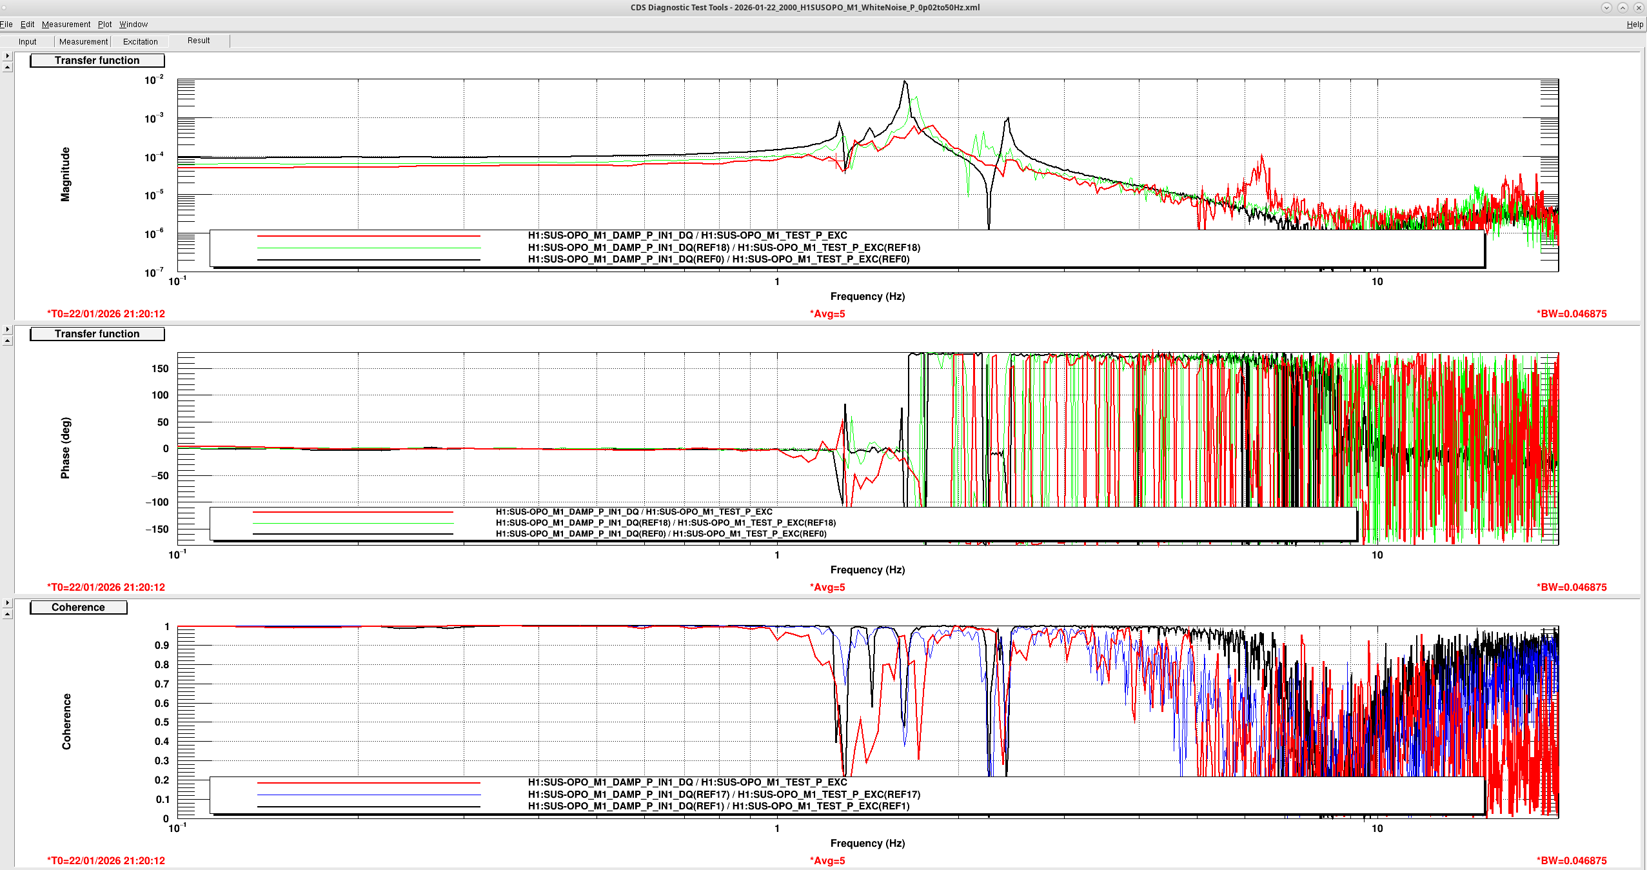
Task: Open the Help menu
Action: pos(1635,25)
